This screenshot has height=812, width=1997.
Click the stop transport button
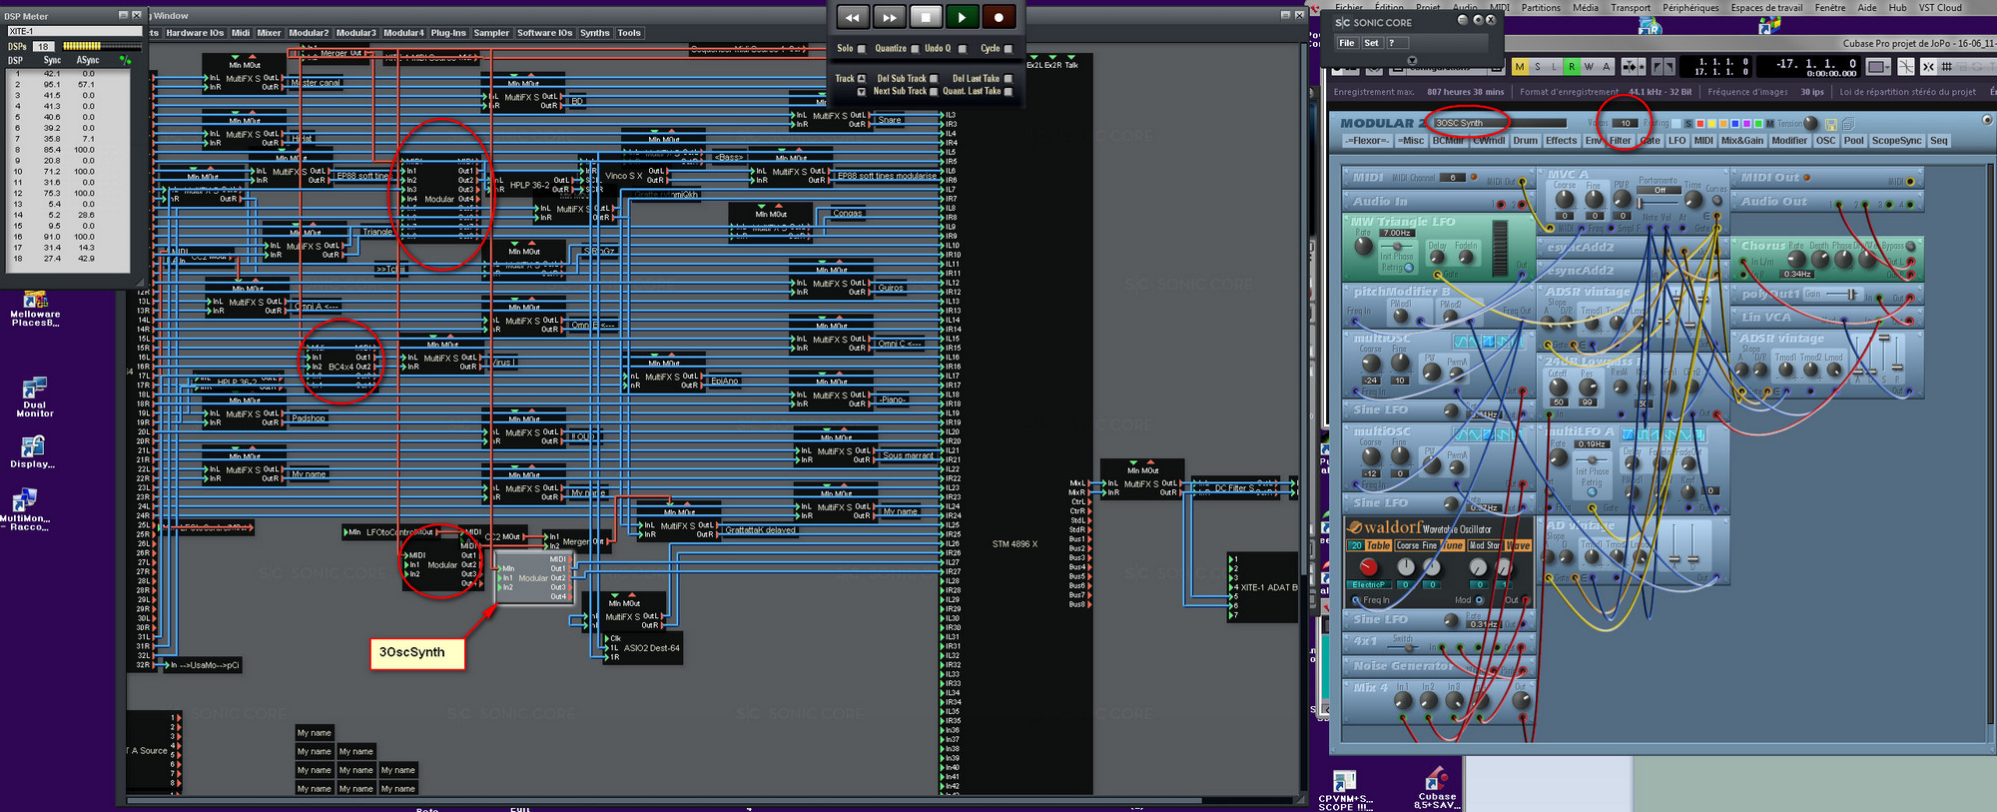click(x=926, y=17)
